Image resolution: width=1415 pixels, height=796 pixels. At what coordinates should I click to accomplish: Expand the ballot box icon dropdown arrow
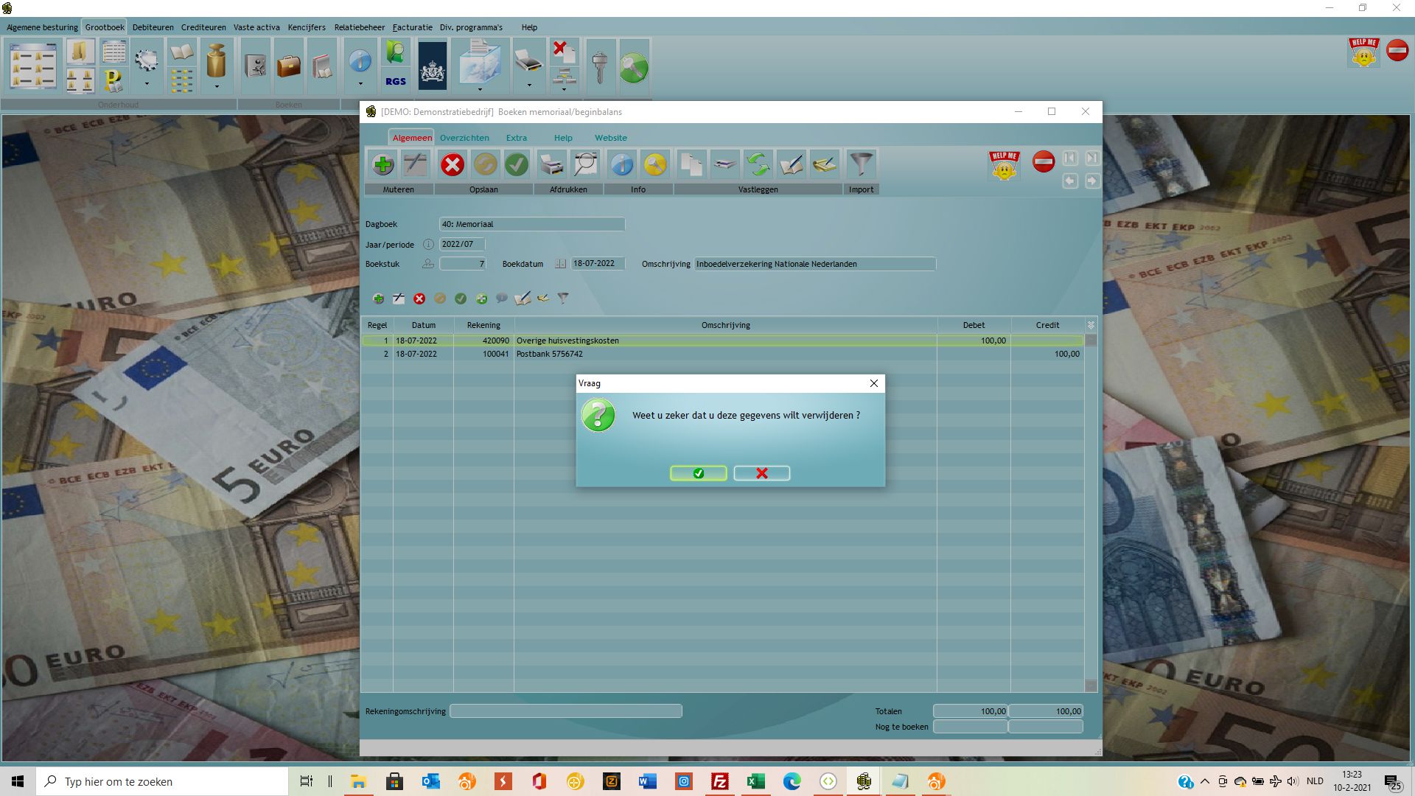pos(480,89)
